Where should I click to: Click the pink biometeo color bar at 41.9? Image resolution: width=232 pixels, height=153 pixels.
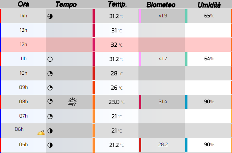point(140,16)
